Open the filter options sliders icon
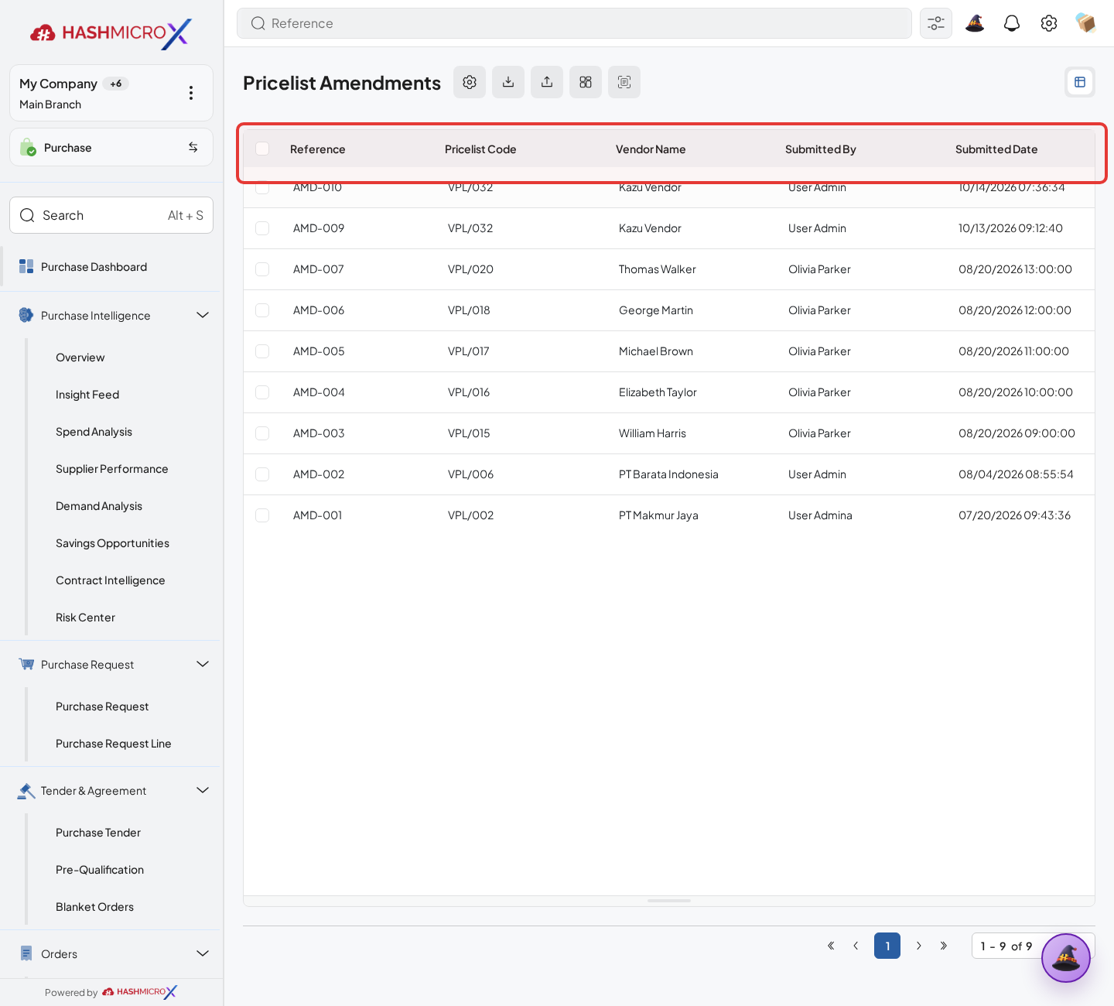The width and height of the screenshot is (1114, 1006). (x=936, y=23)
